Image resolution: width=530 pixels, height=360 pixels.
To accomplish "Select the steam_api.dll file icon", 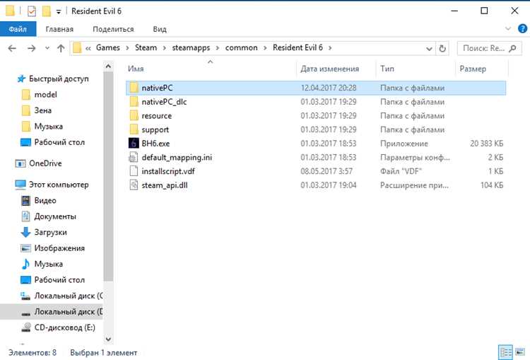I will pyautogui.click(x=134, y=185).
